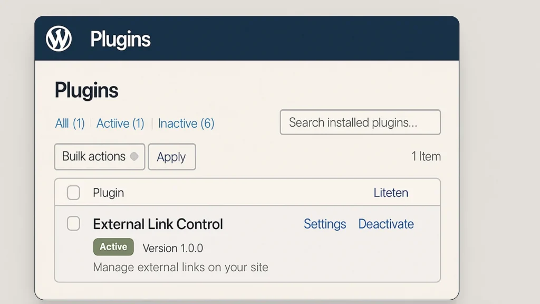Click the 1 Item counter label
Viewport: 540px width, 304px height.
[426, 156]
